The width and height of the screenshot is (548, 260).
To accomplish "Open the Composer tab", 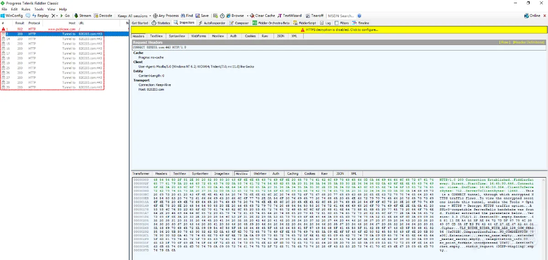I will (239, 23).
